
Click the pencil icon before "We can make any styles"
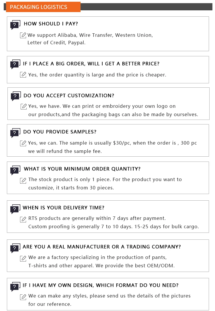[23, 296]
